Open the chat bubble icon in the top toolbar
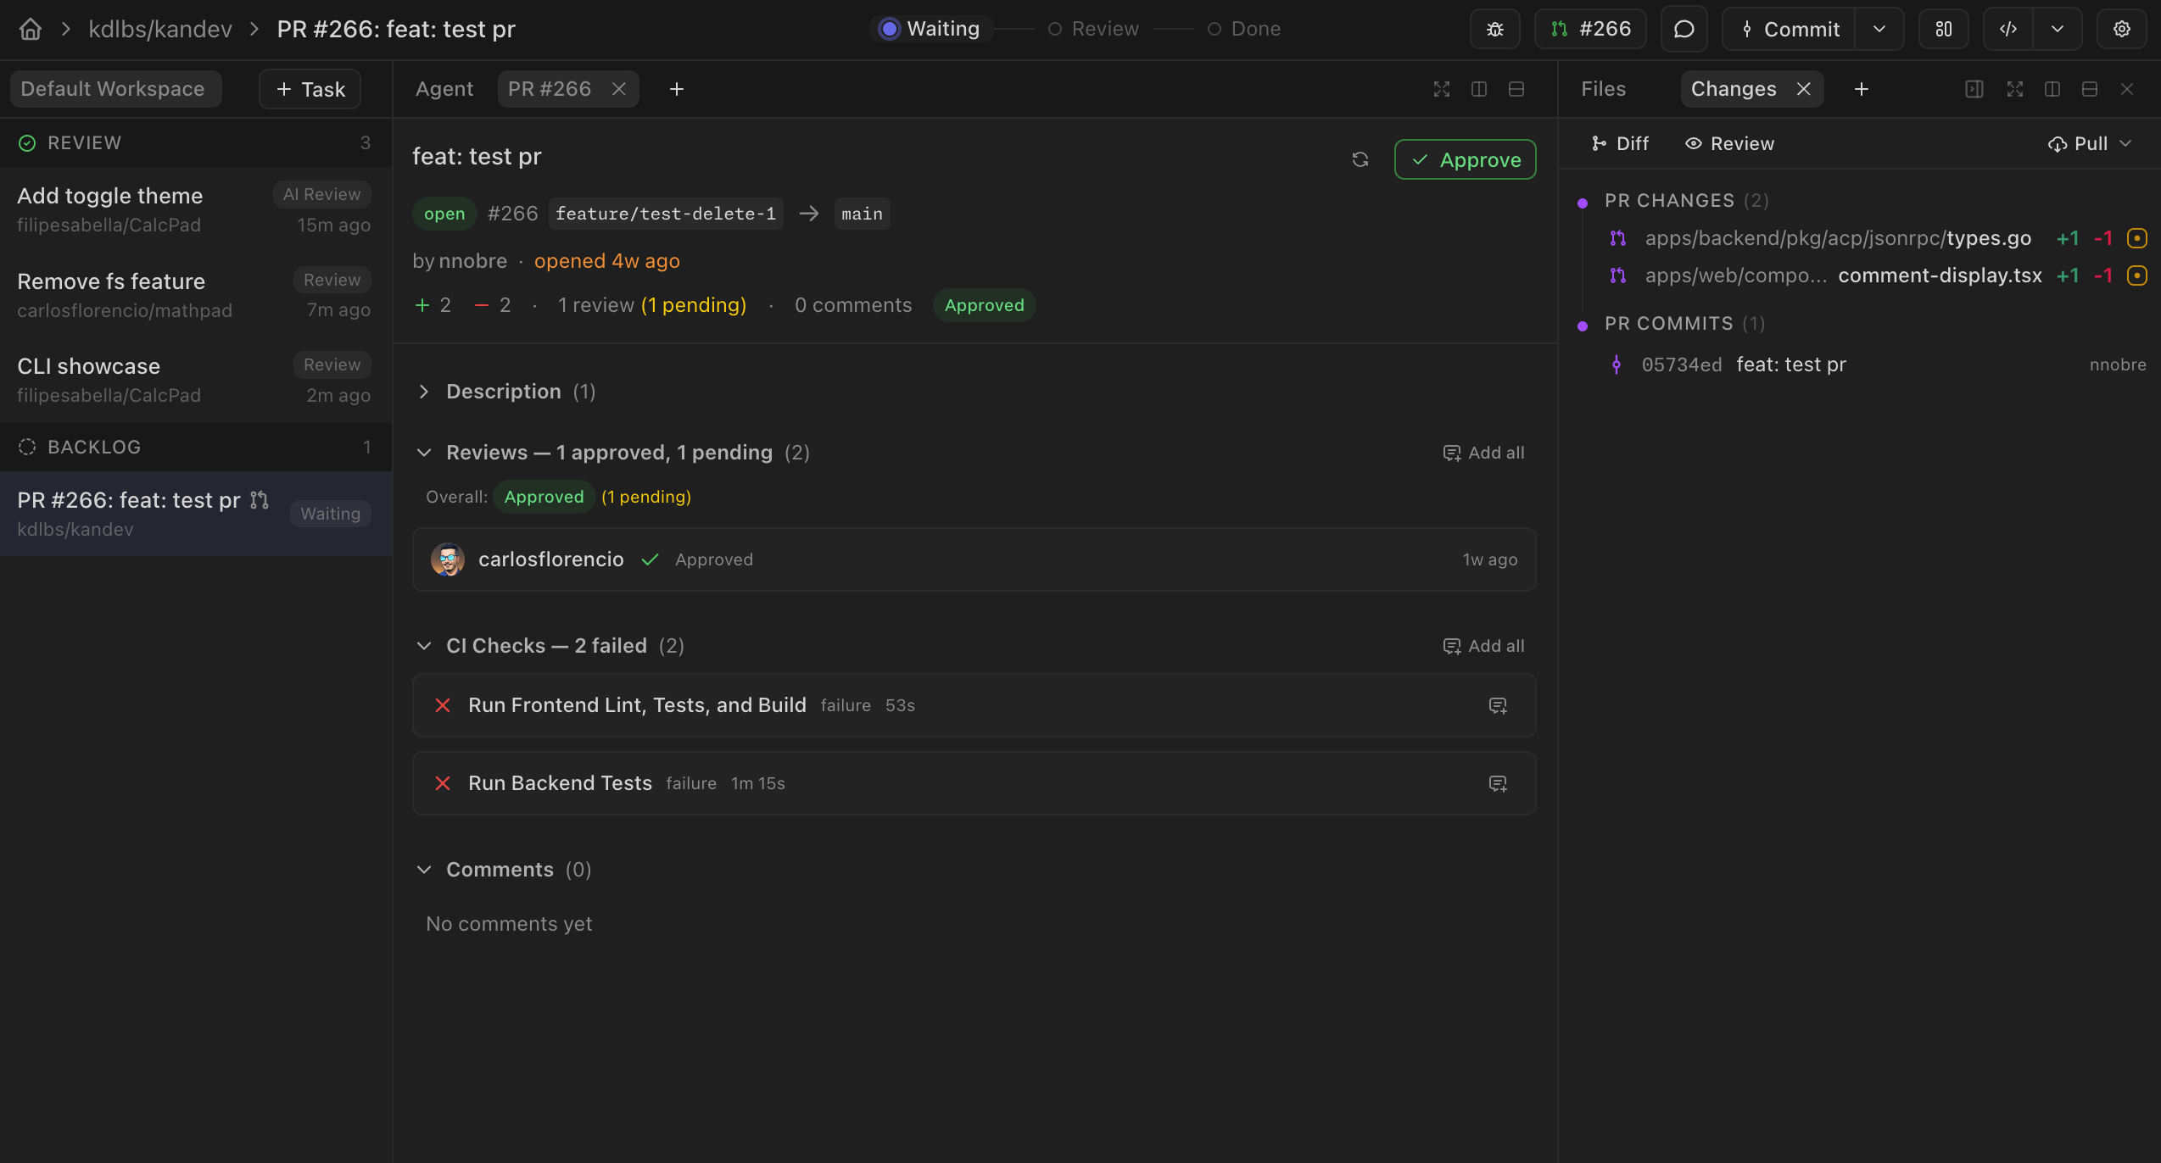This screenshot has width=2161, height=1163. coord(1684,29)
